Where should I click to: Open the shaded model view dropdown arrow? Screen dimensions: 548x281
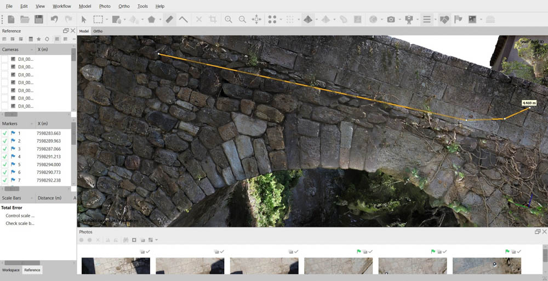[x=316, y=20]
